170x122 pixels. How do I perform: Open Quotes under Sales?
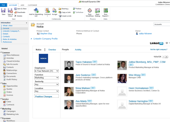pyautogui.click(x=8, y=89)
